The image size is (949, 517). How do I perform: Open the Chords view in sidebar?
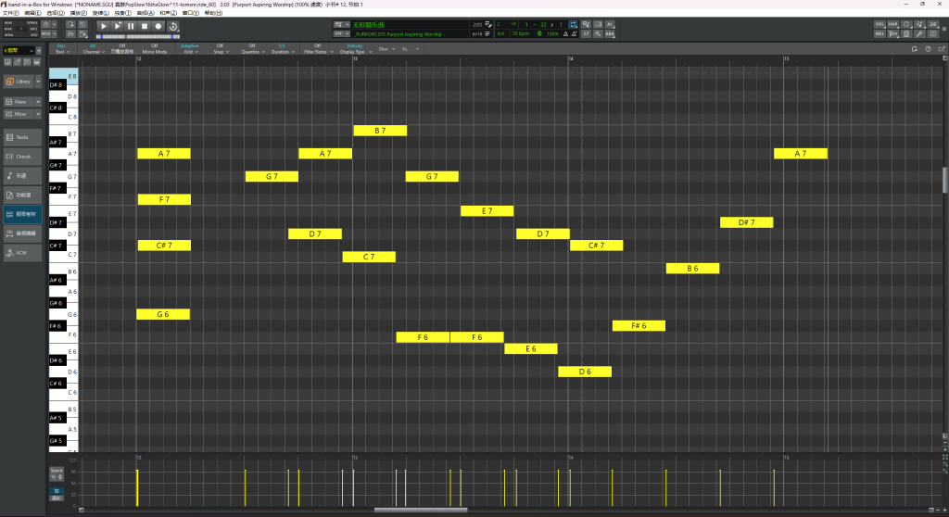(x=22, y=156)
